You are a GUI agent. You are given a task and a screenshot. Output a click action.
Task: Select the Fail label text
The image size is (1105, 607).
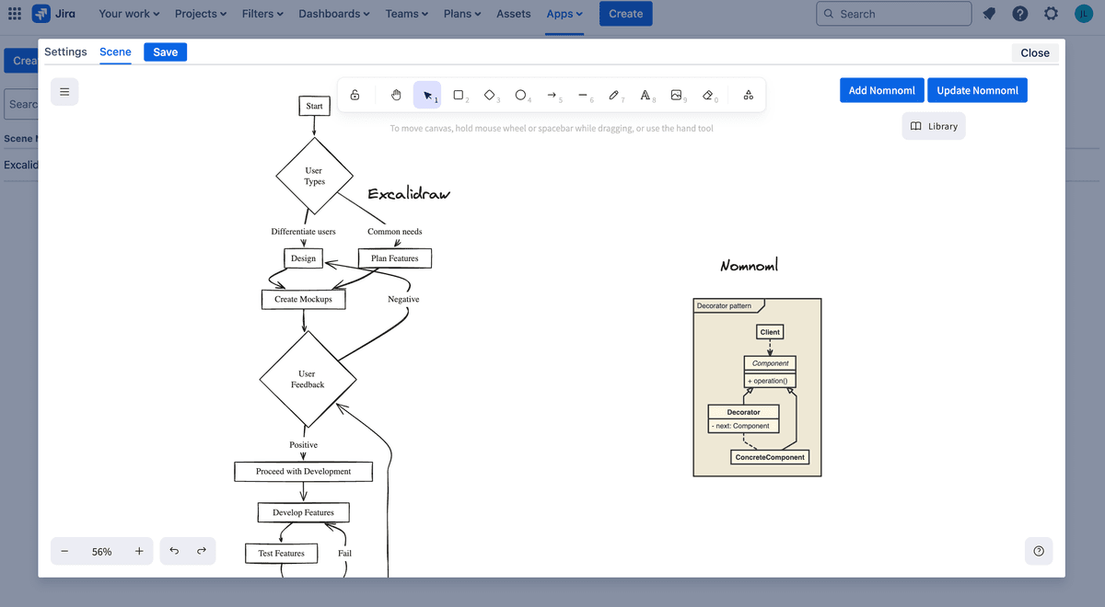[x=344, y=554]
